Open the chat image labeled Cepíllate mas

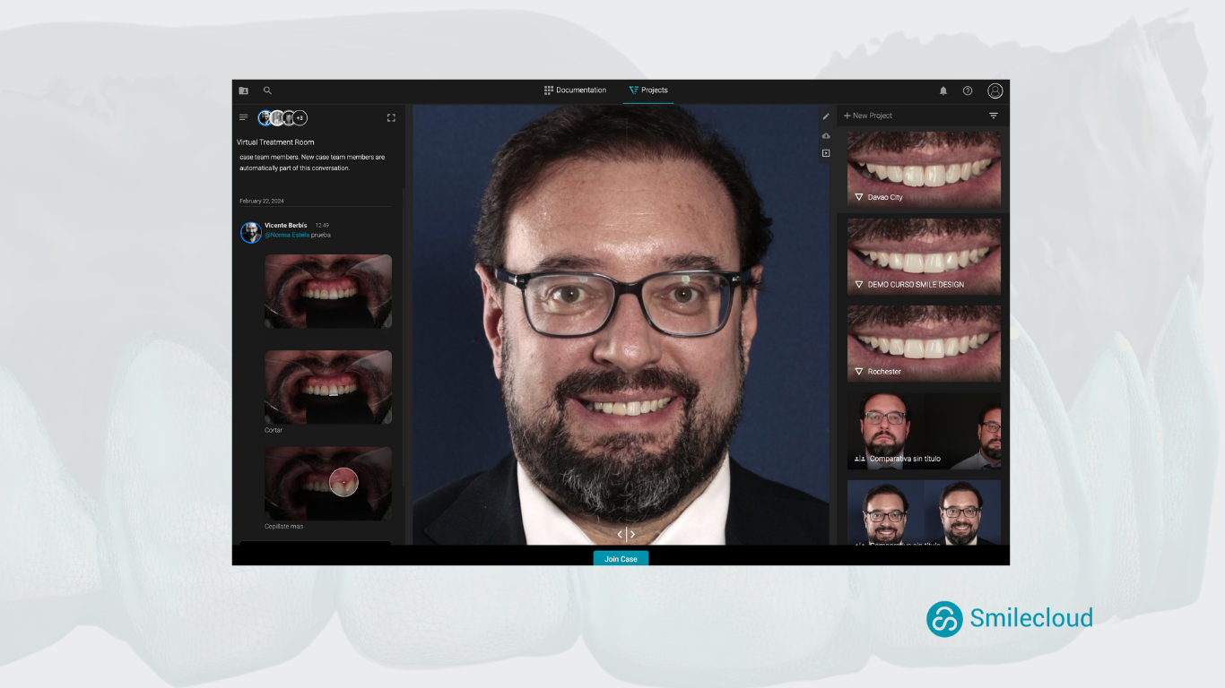coord(328,484)
